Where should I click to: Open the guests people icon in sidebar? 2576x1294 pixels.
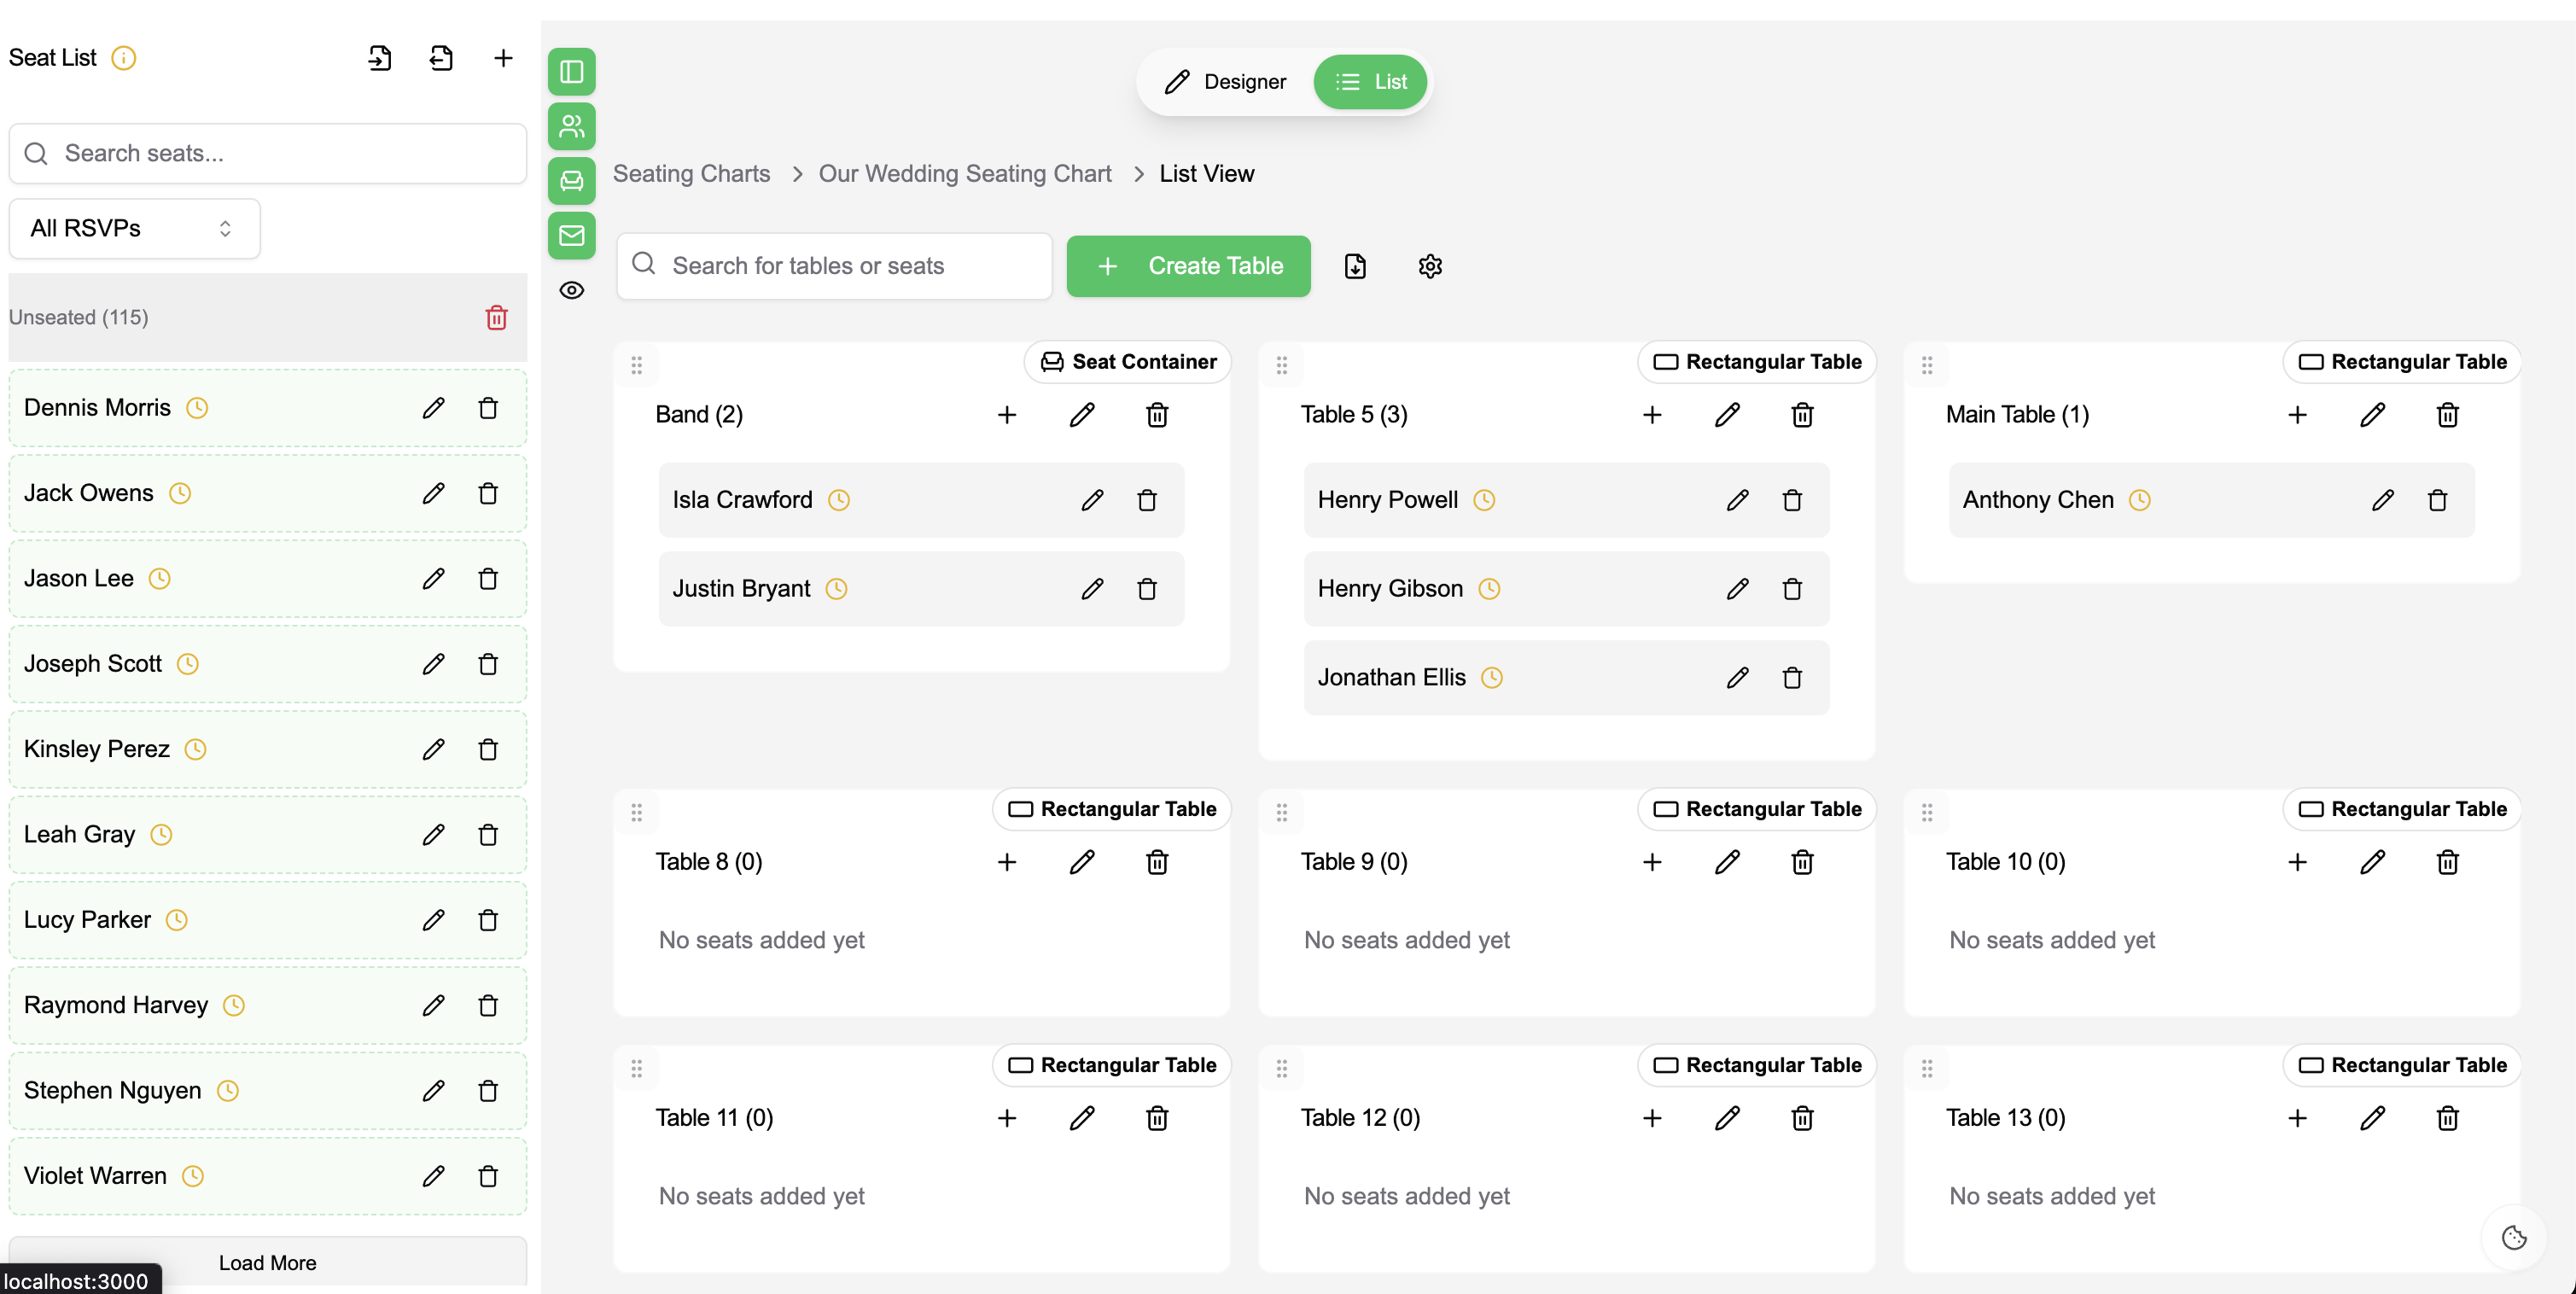(572, 126)
